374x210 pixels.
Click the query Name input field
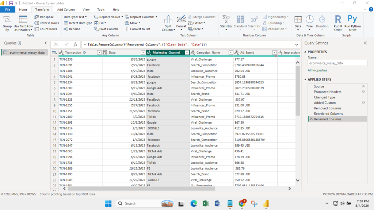pyautogui.click(x=337, y=63)
